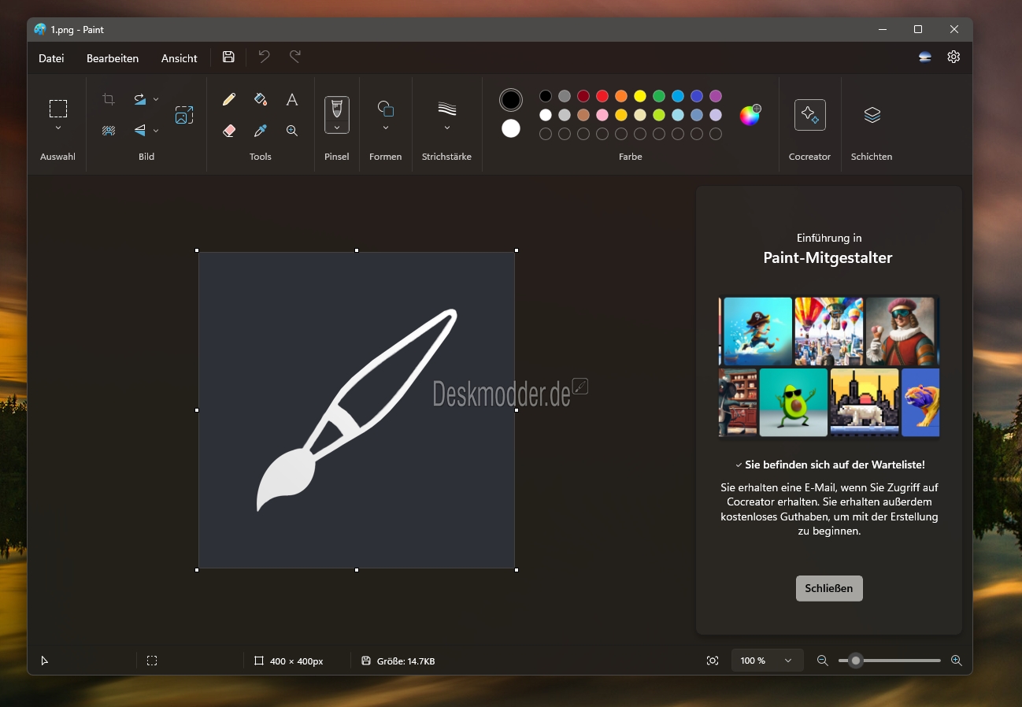Click the remove background icon
This screenshot has width=1022, height=707.
[109, 131]
